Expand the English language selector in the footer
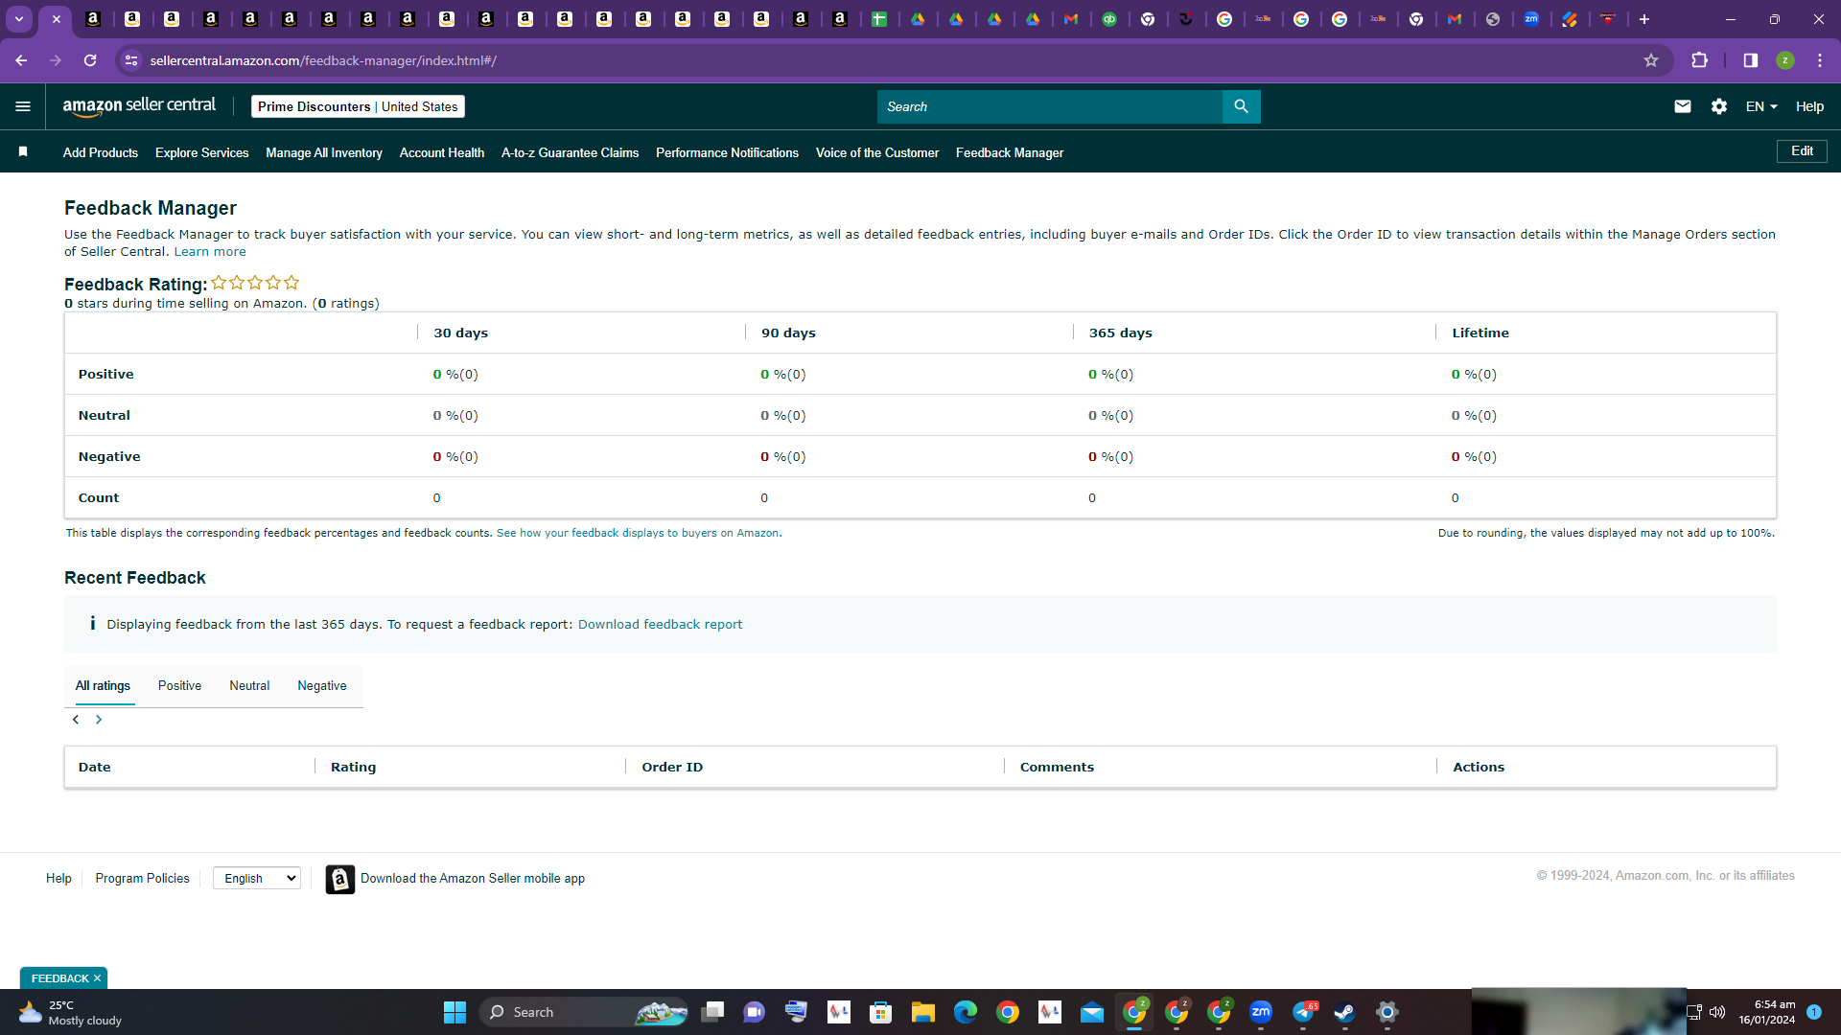Viewport: 1841px width, 1035px height. (x=257, y=879)
